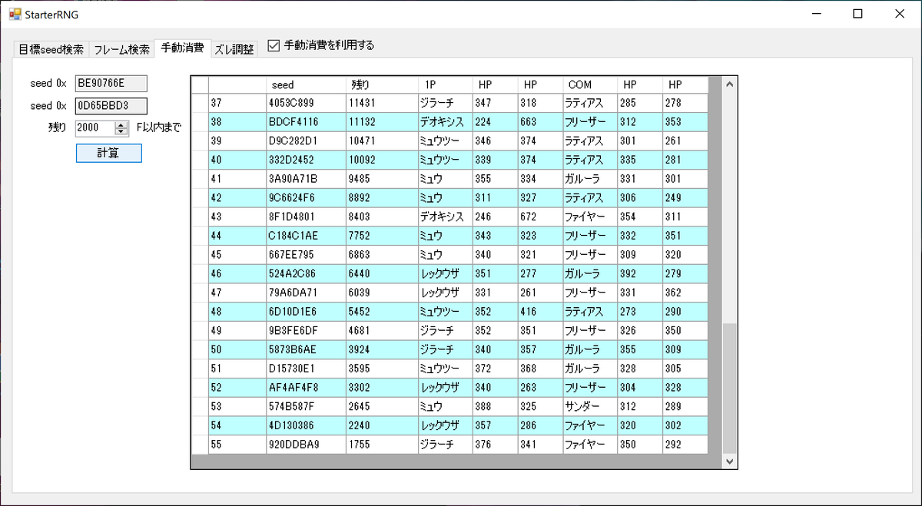Click the currently active 手動消費 tab

(x=182, y=48)
